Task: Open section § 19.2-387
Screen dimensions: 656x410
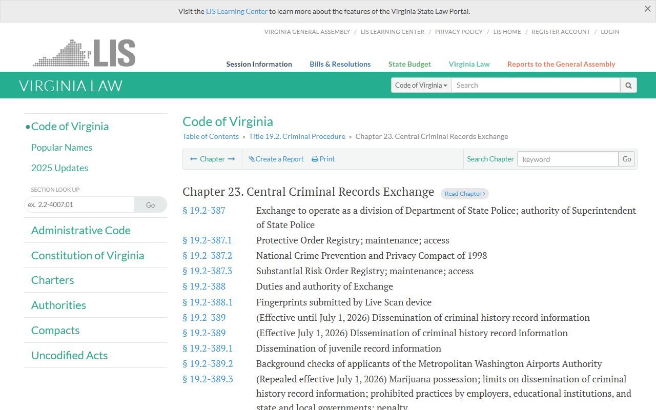Action: click(204, 210)
